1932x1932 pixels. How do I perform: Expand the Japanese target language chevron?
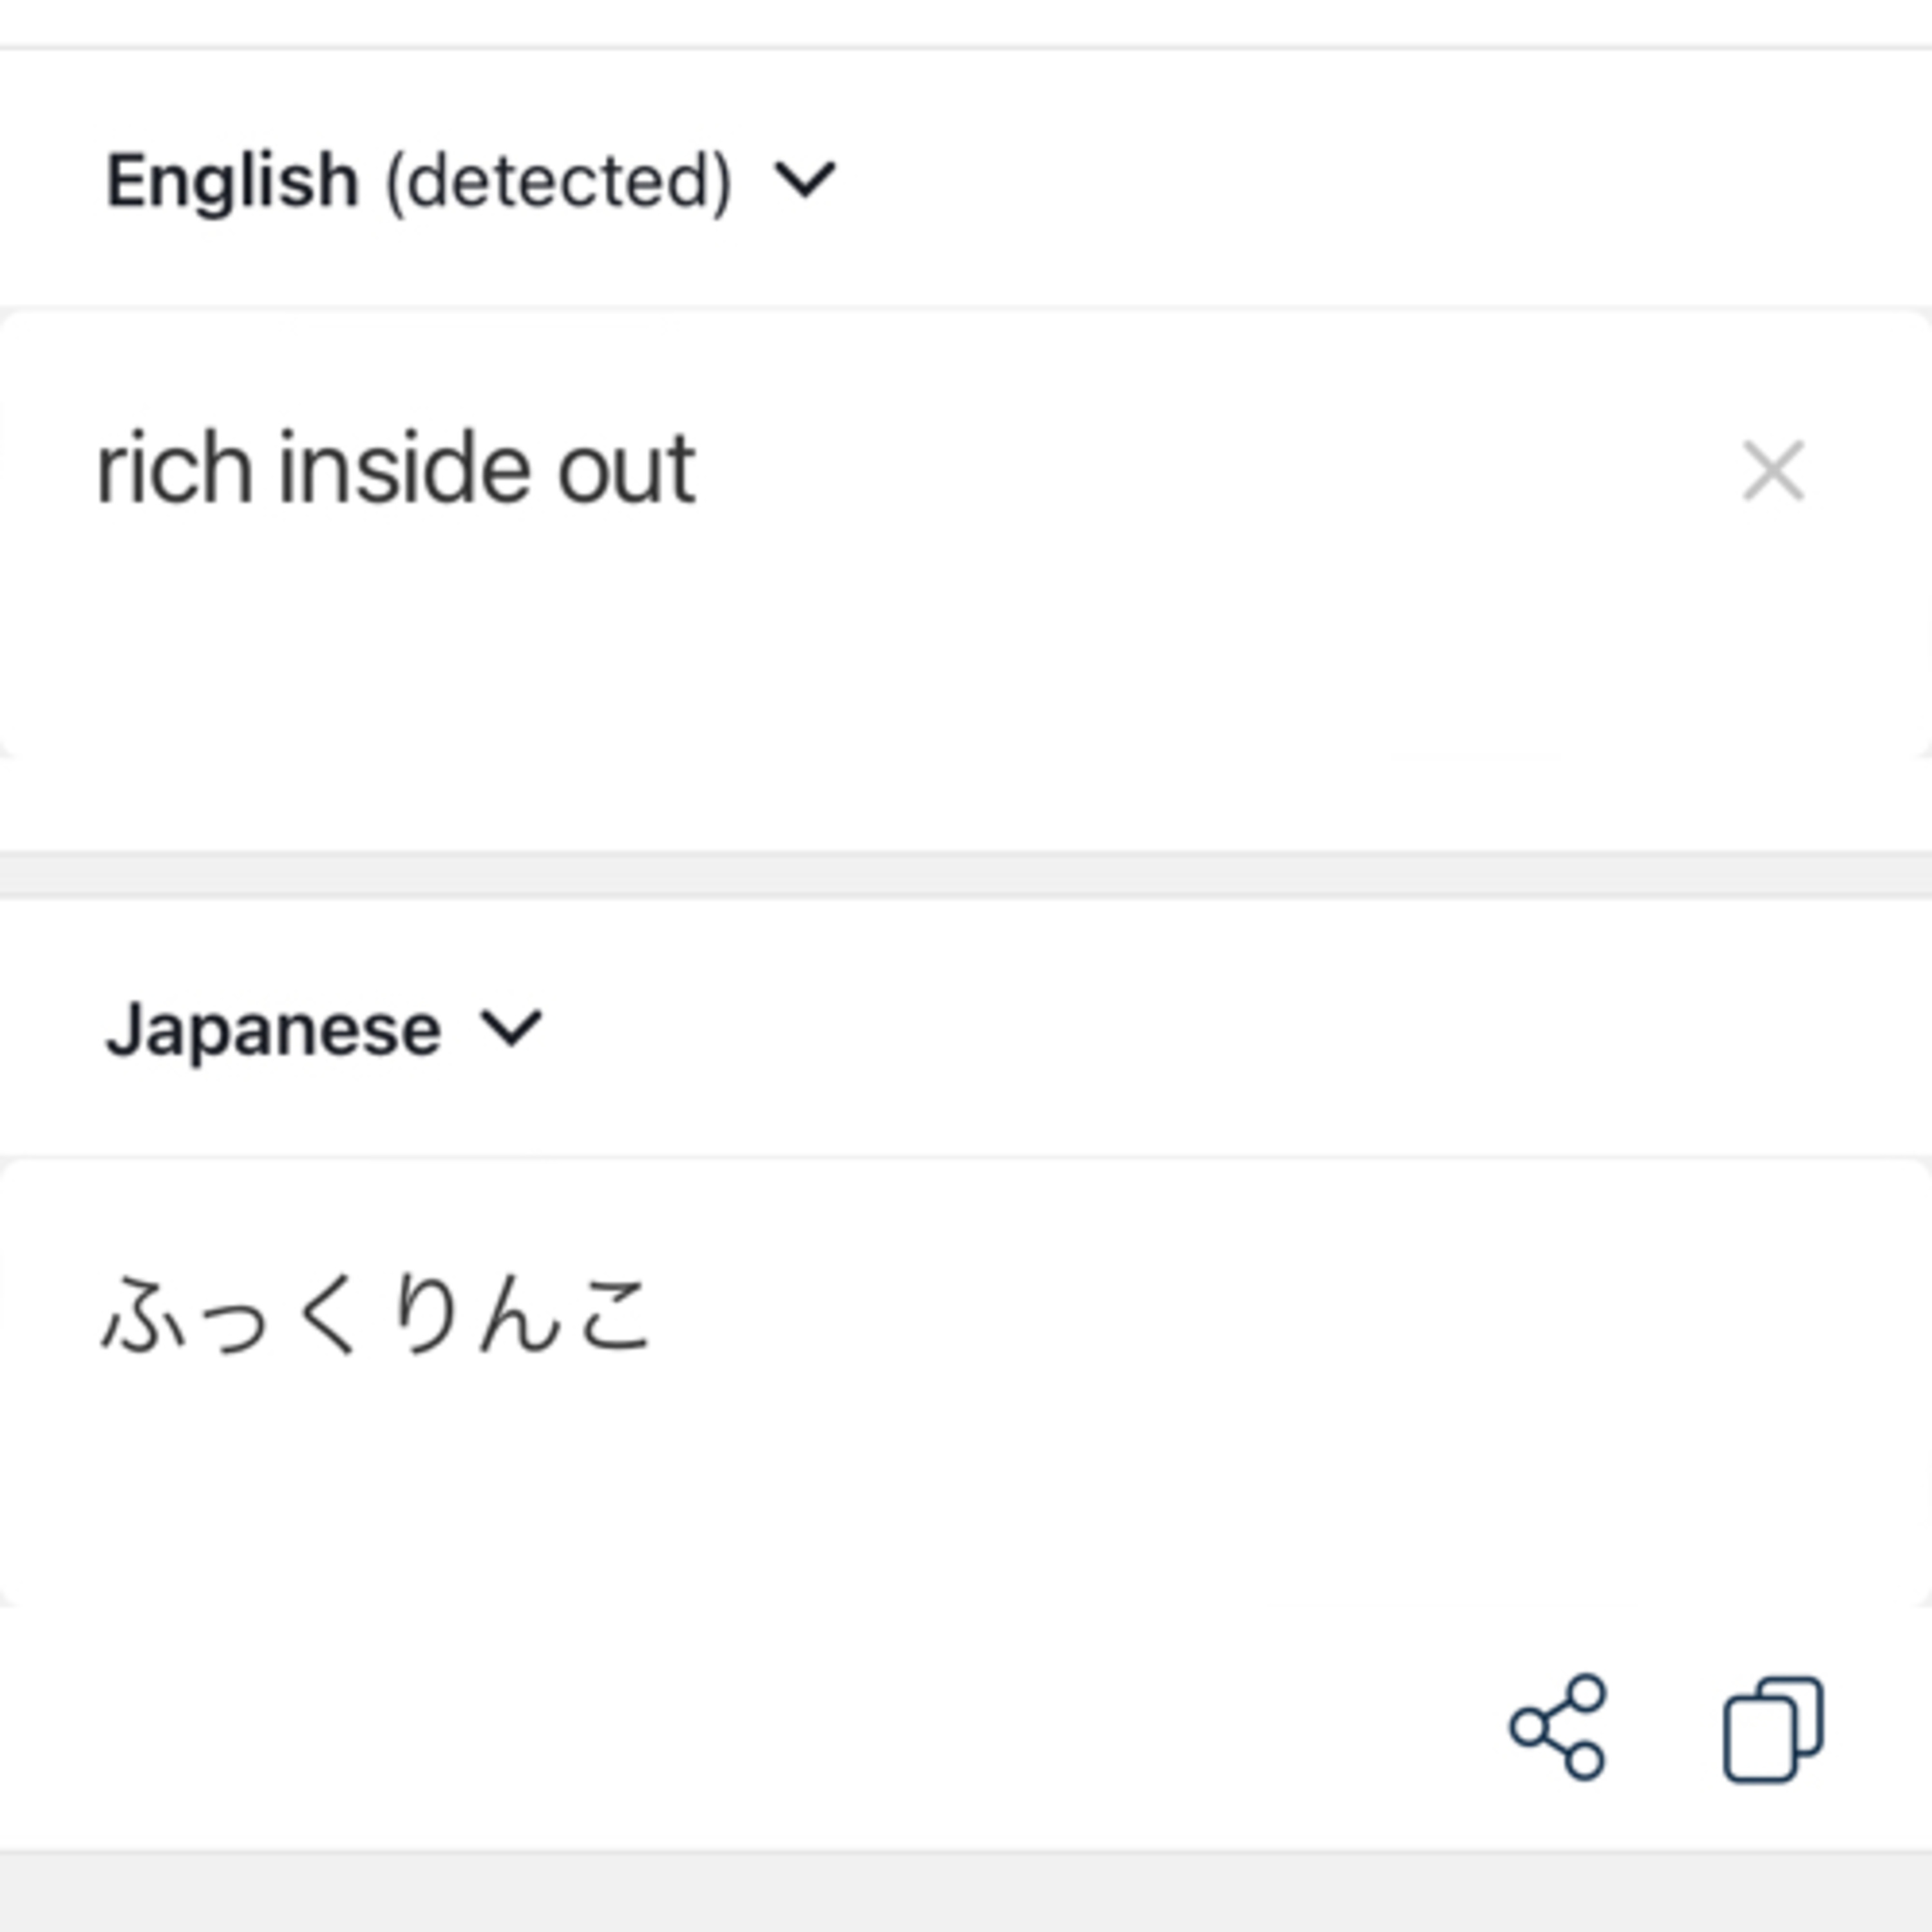click(511, 1029)
